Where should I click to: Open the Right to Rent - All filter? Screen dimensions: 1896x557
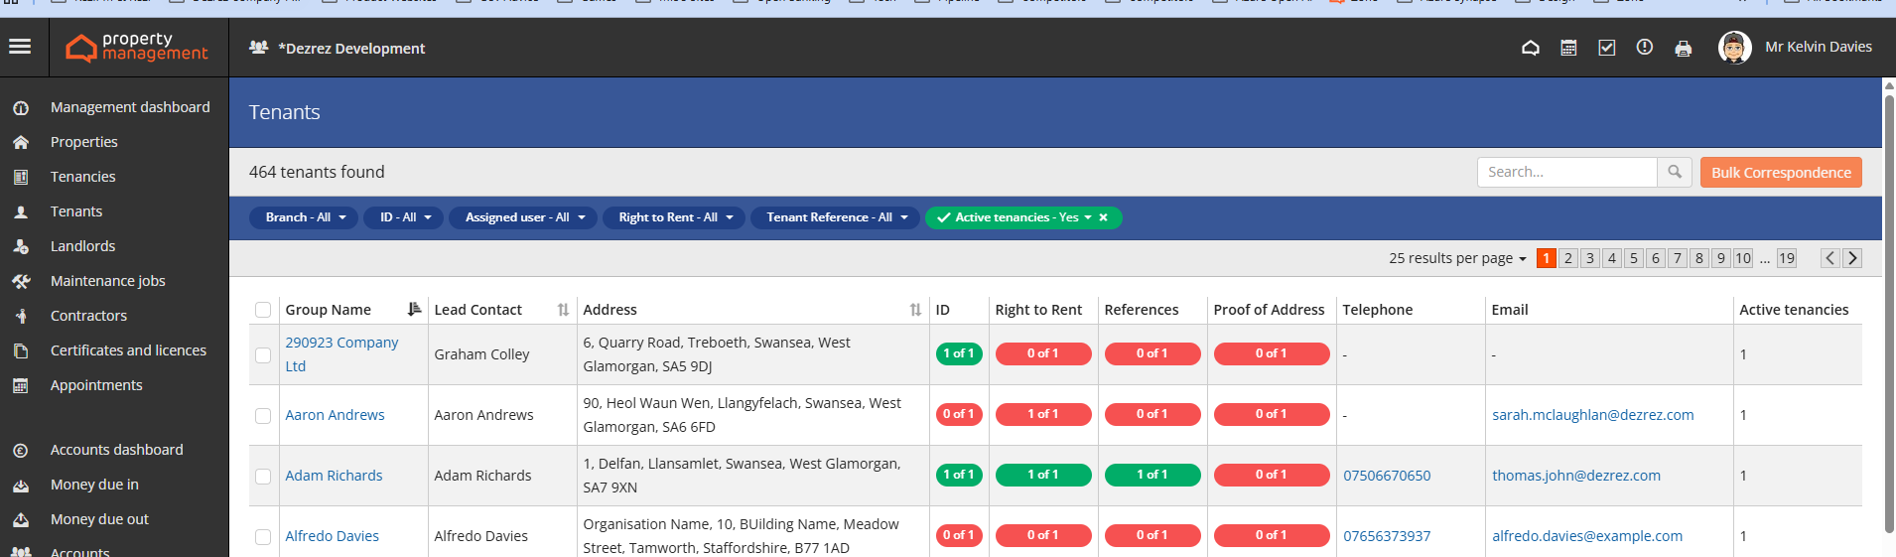[x=675, y=217]
